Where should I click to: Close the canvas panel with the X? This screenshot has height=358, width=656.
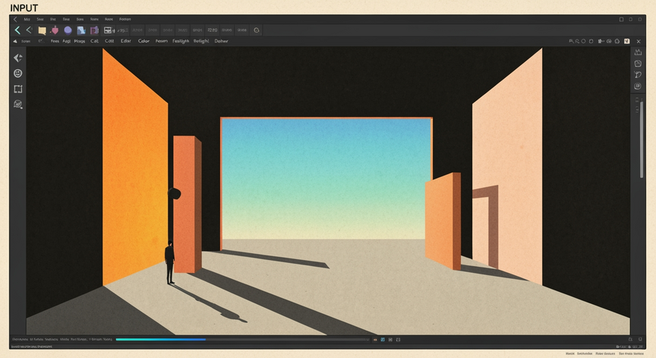click(639, 42)
